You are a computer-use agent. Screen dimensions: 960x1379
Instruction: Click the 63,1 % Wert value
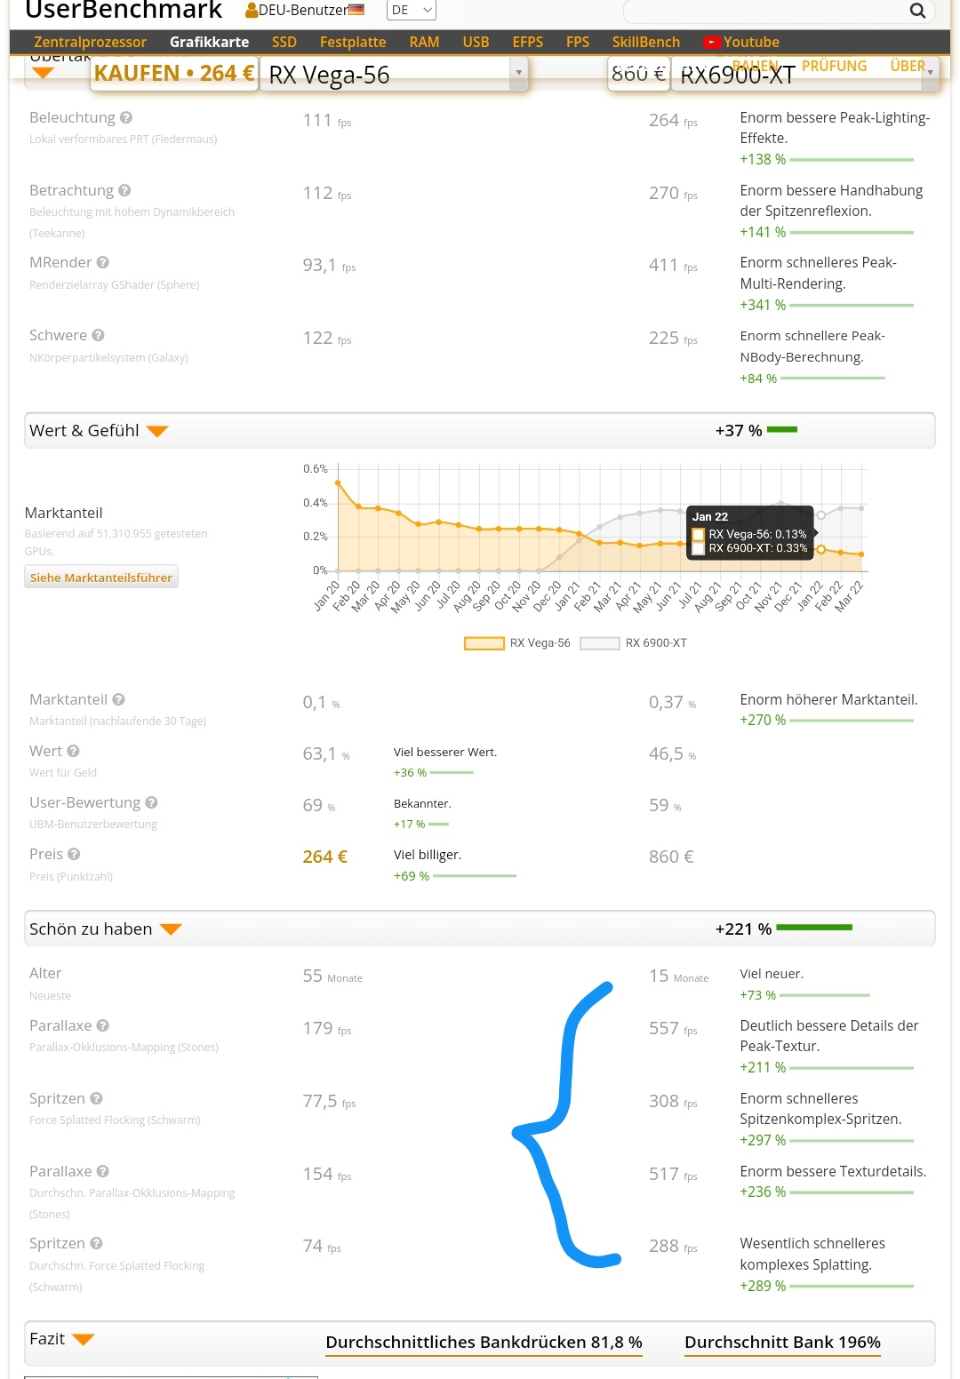[326, 754]
